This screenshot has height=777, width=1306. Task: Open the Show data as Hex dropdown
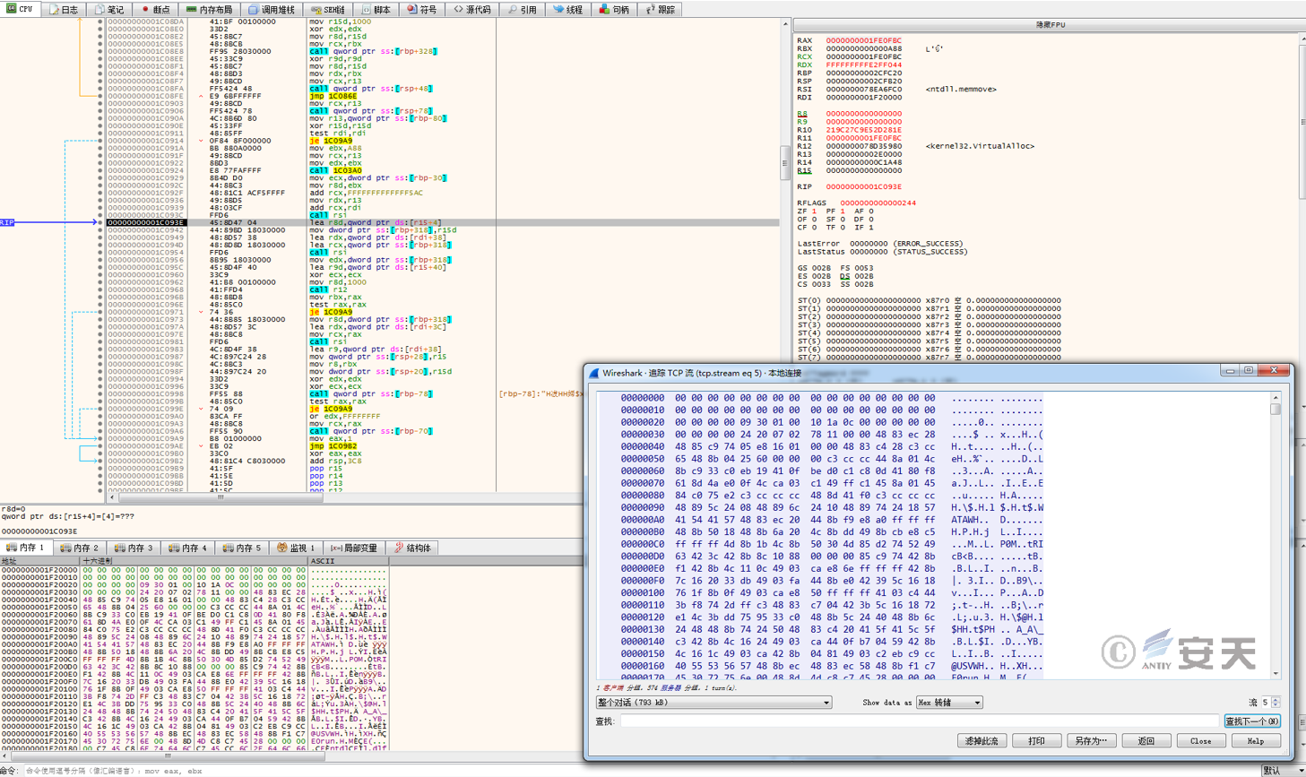point(949,703)
